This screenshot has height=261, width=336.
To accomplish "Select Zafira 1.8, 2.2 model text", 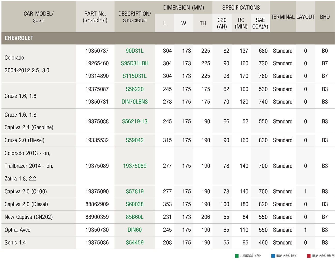I will tap(20, 179).
